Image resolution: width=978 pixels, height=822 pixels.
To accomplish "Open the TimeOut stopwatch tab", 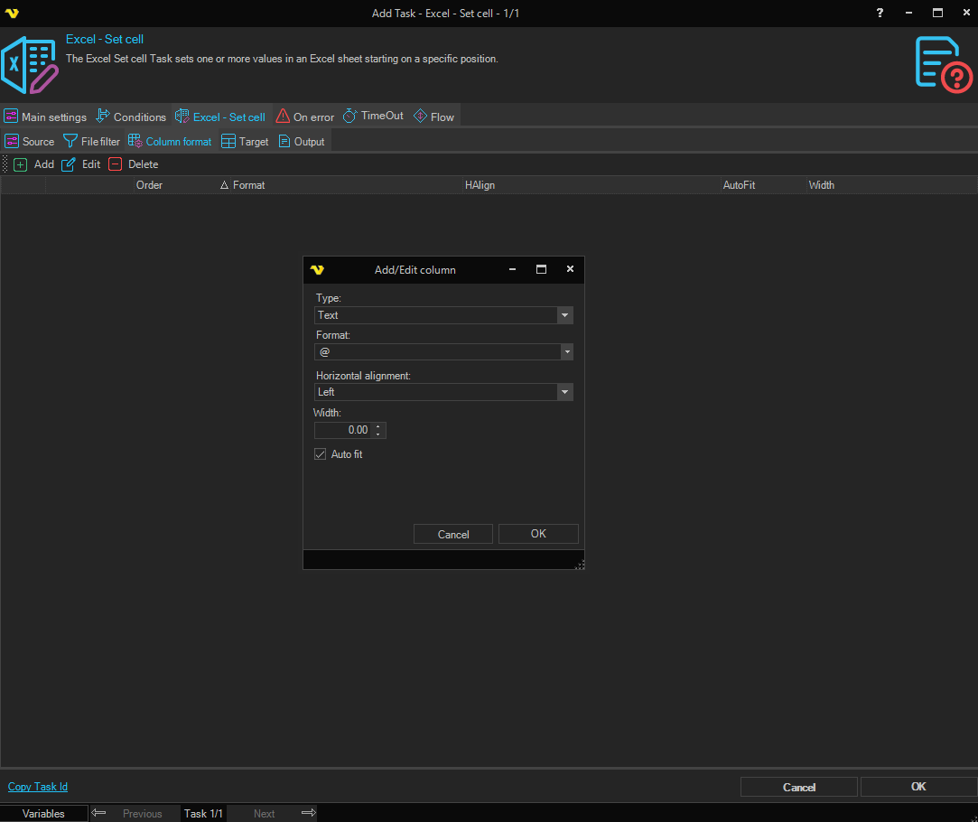I will coord(373,117).
